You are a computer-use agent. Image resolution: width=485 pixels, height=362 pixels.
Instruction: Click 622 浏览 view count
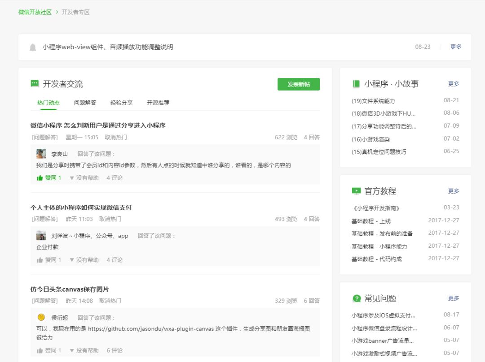point(286,137)
